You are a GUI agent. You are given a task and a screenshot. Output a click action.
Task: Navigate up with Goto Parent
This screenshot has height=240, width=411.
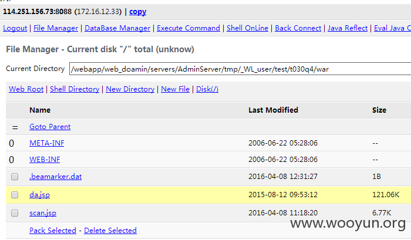coord(50,127)
